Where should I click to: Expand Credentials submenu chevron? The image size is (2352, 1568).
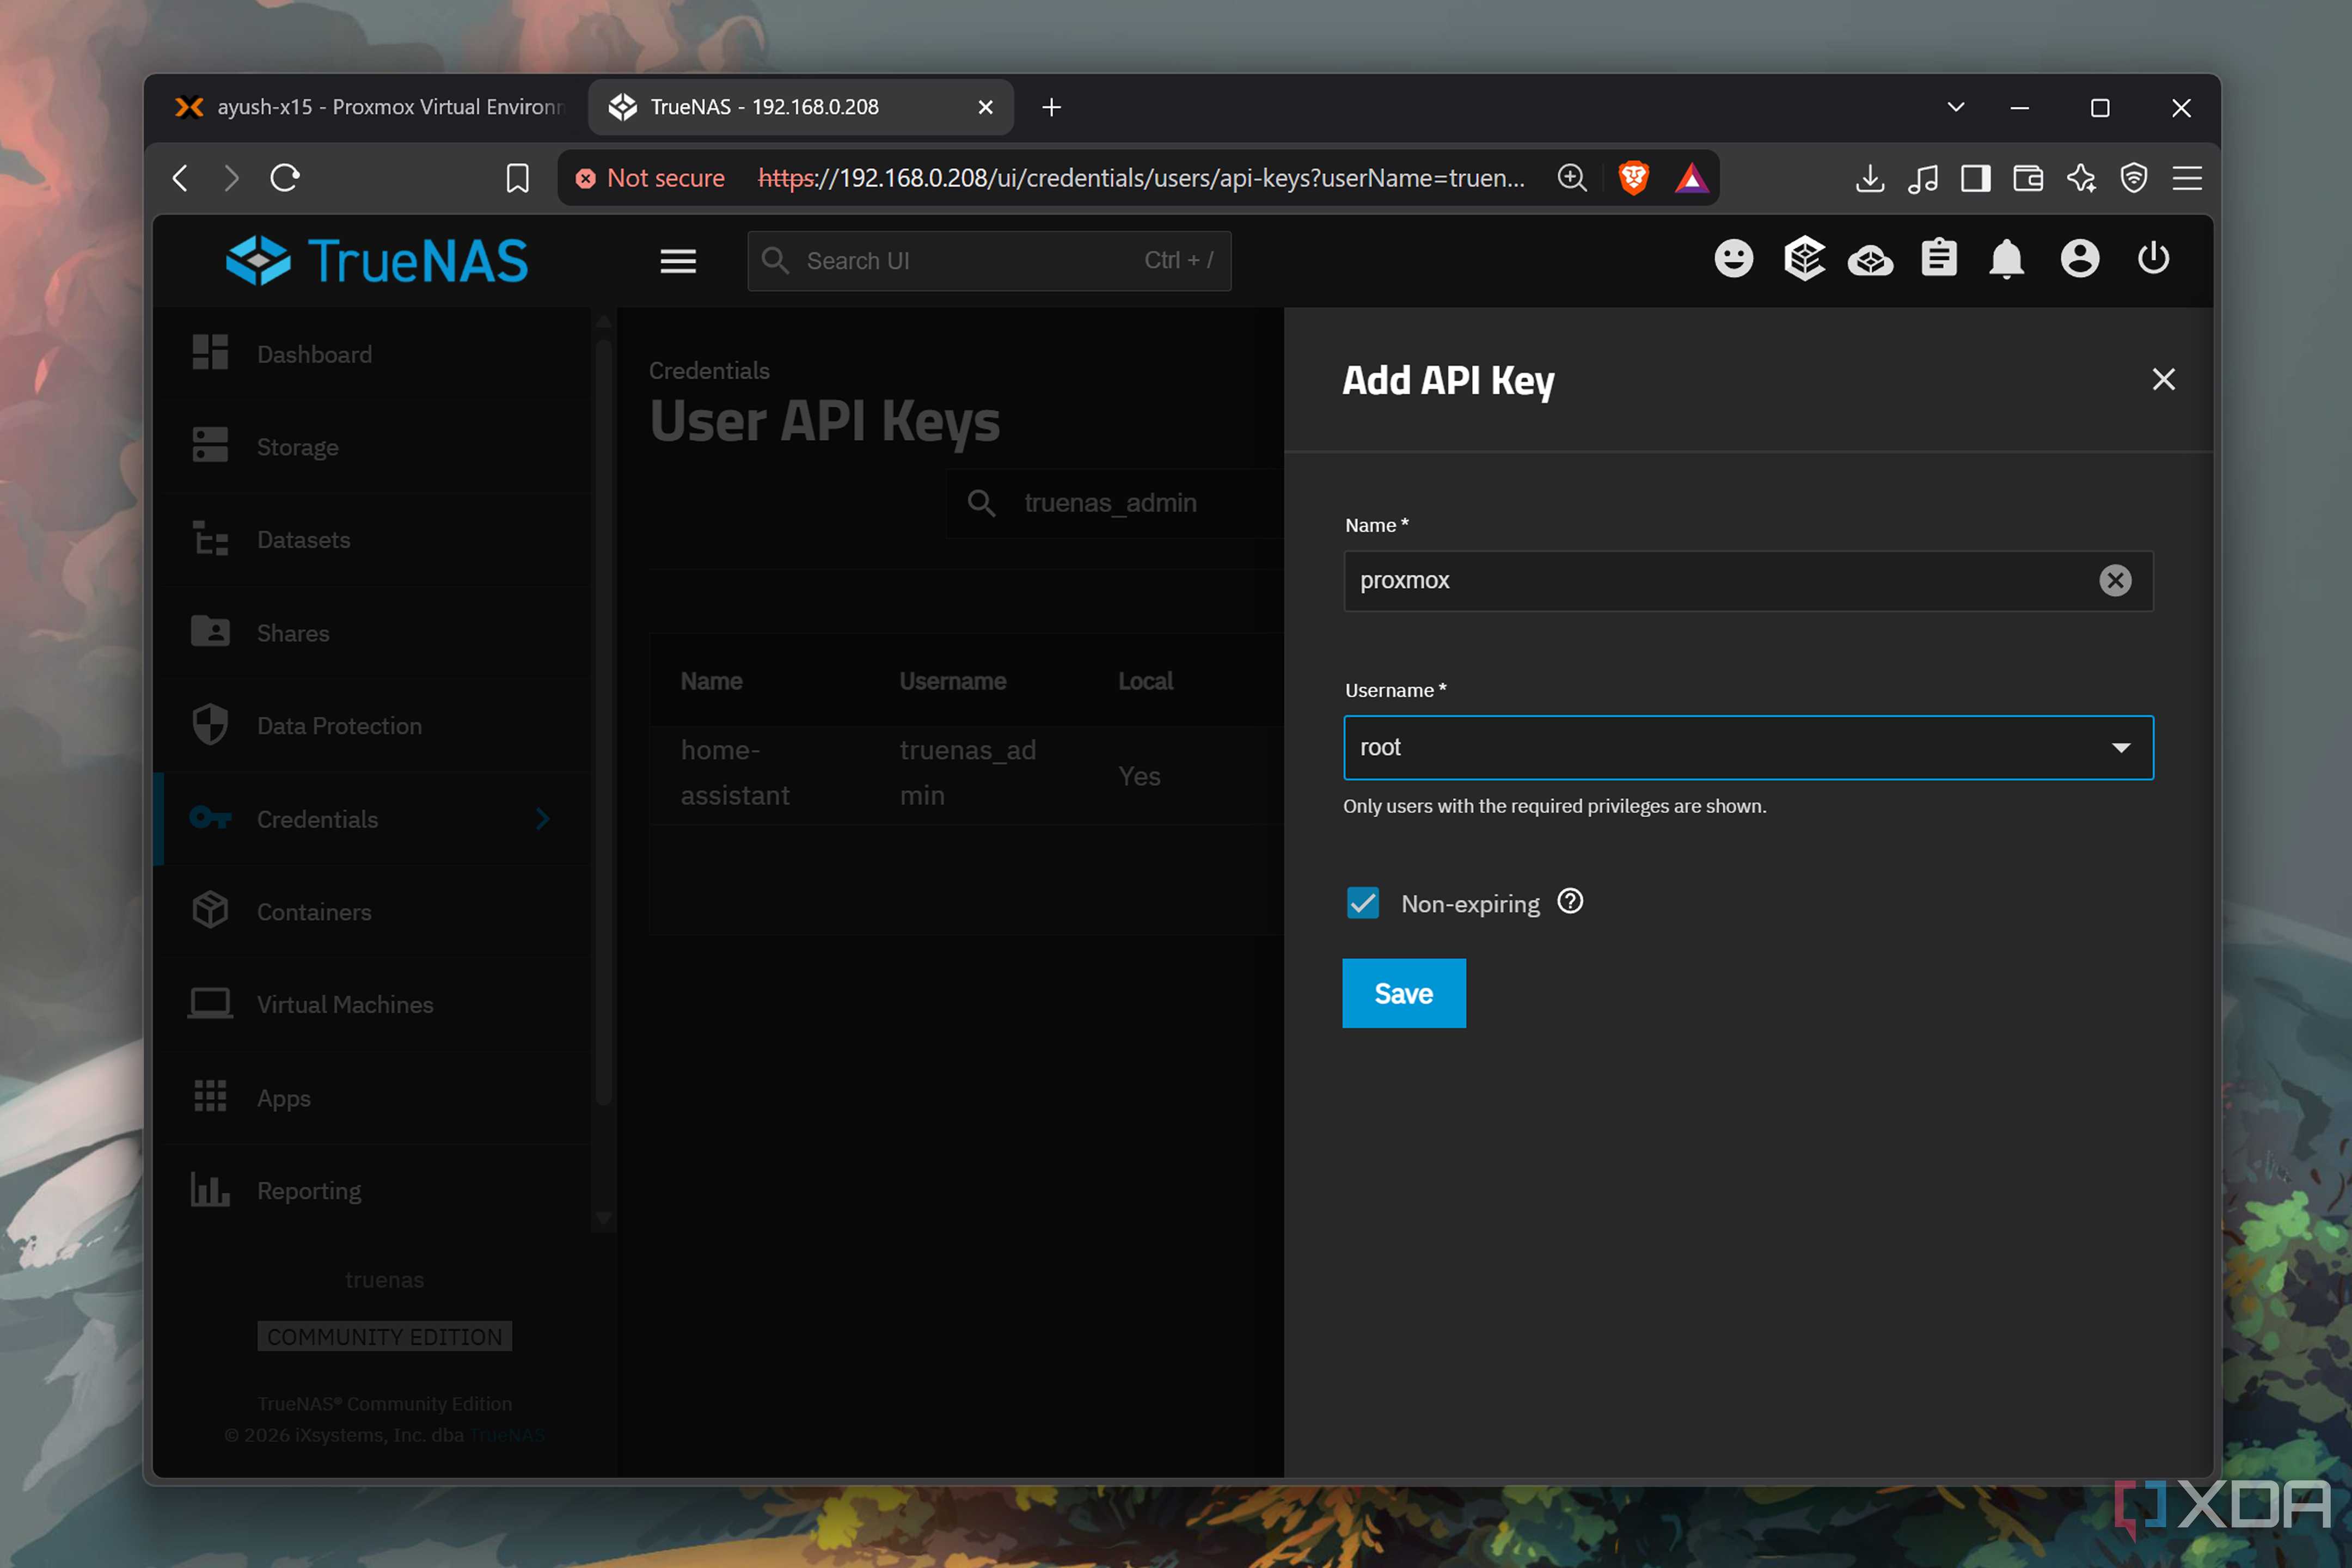pyautogui.click(x=542, y=819)
